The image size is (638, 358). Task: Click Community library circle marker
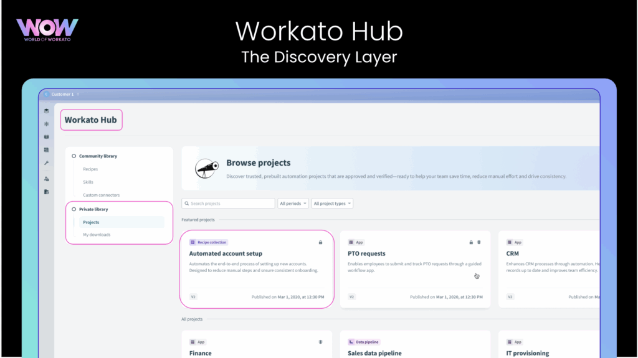74,156
